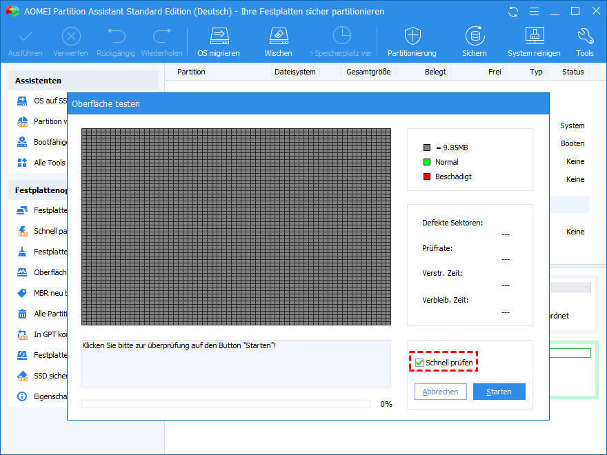607x455 pixels.
Task: Open the hamburger menu in title bar
Action: coord(534,12)
